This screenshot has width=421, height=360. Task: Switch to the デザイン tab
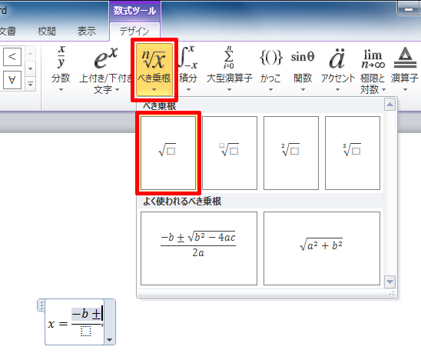point(134,32)
